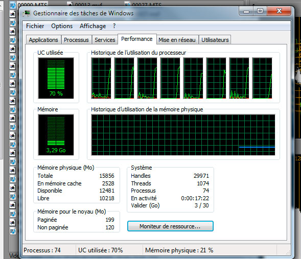Minimize the Task Manager window
The height and width of the screenshot is (259, 301).
click(246, 11)
